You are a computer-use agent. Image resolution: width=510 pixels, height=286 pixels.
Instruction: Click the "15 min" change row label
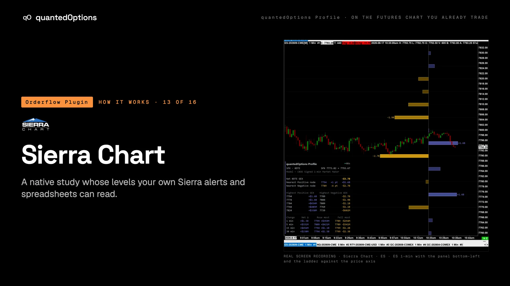pos(290,228)
